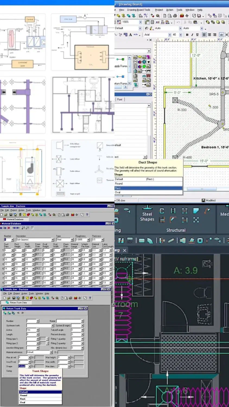Align text right in Drawing Board
Viewport: 229px width, 407px height.
215,35
